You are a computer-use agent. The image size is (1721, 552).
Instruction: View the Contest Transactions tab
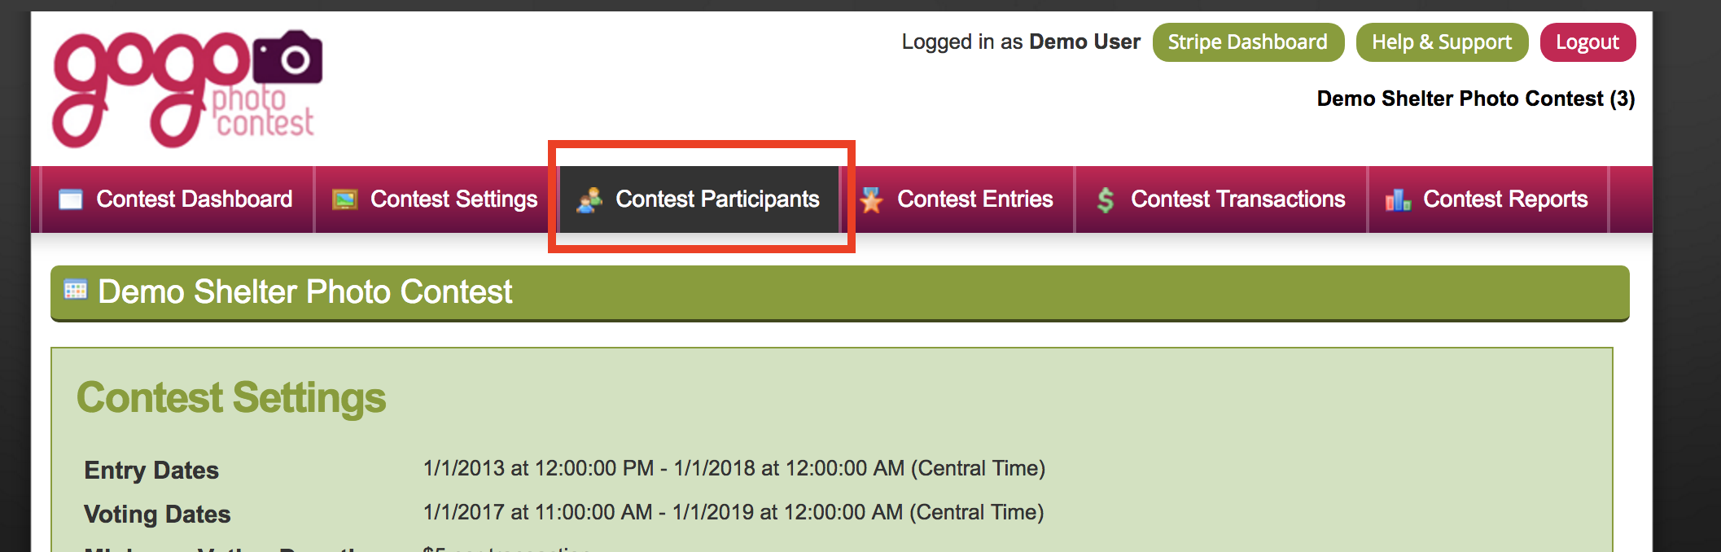pyautogui.click(x=1221, y=199)
